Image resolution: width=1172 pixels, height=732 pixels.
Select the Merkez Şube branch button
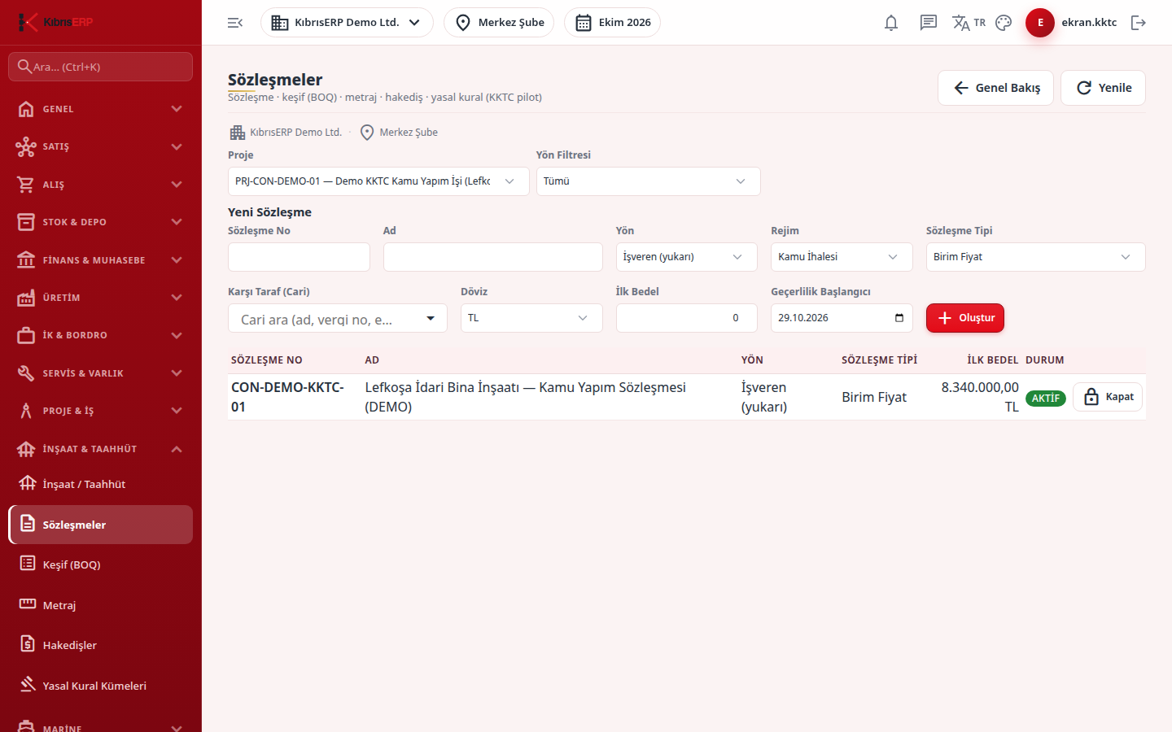pyautogui.click(x=499, y=23)
